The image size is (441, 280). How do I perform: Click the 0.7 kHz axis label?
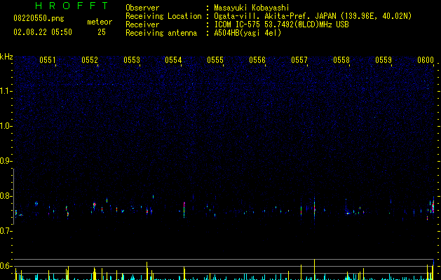click(6, 231)
